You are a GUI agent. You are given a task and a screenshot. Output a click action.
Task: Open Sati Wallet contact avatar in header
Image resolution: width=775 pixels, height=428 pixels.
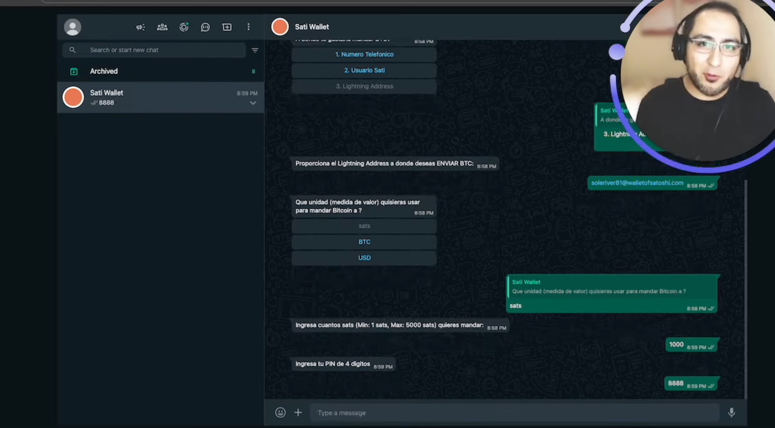pos(280,27)
